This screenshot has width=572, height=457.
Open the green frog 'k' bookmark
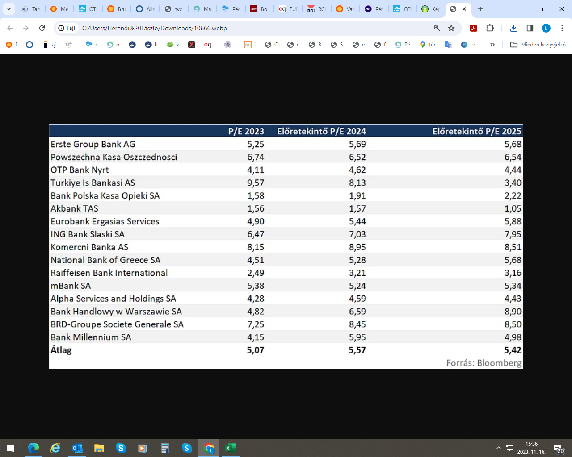[173, 45]
